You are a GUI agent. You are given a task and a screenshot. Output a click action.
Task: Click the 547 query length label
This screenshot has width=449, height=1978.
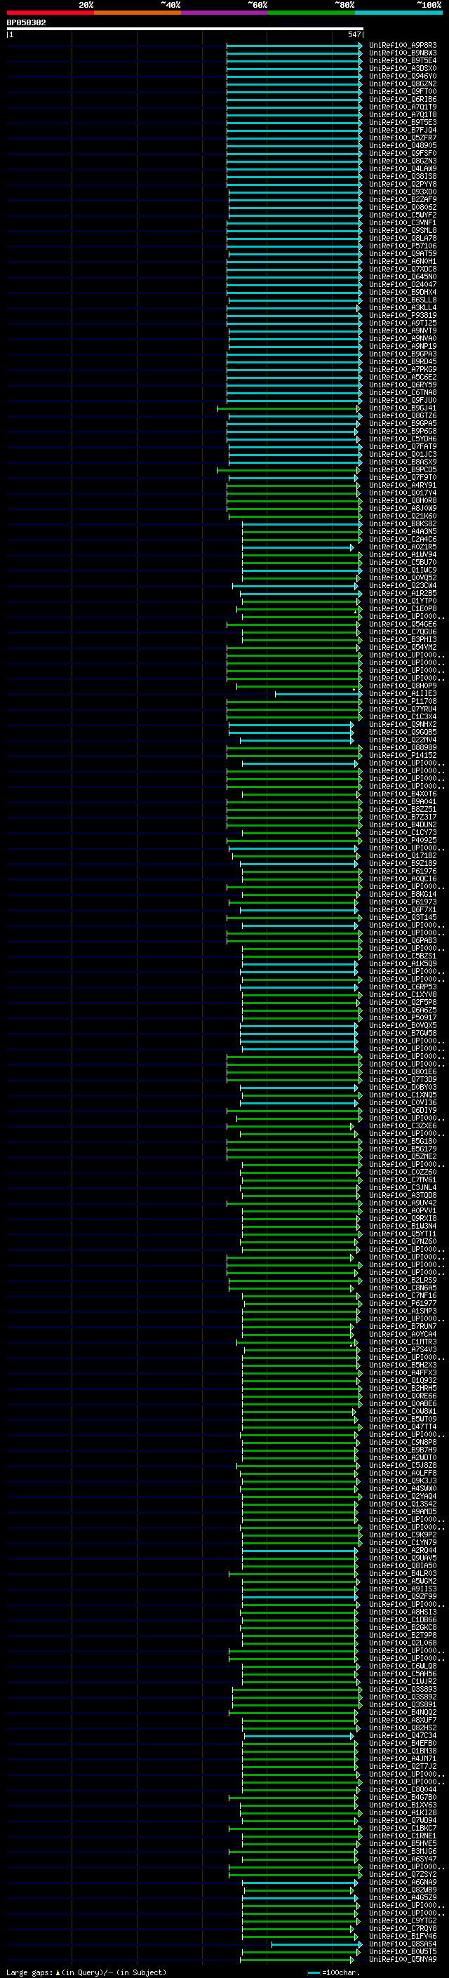(354, 34)
